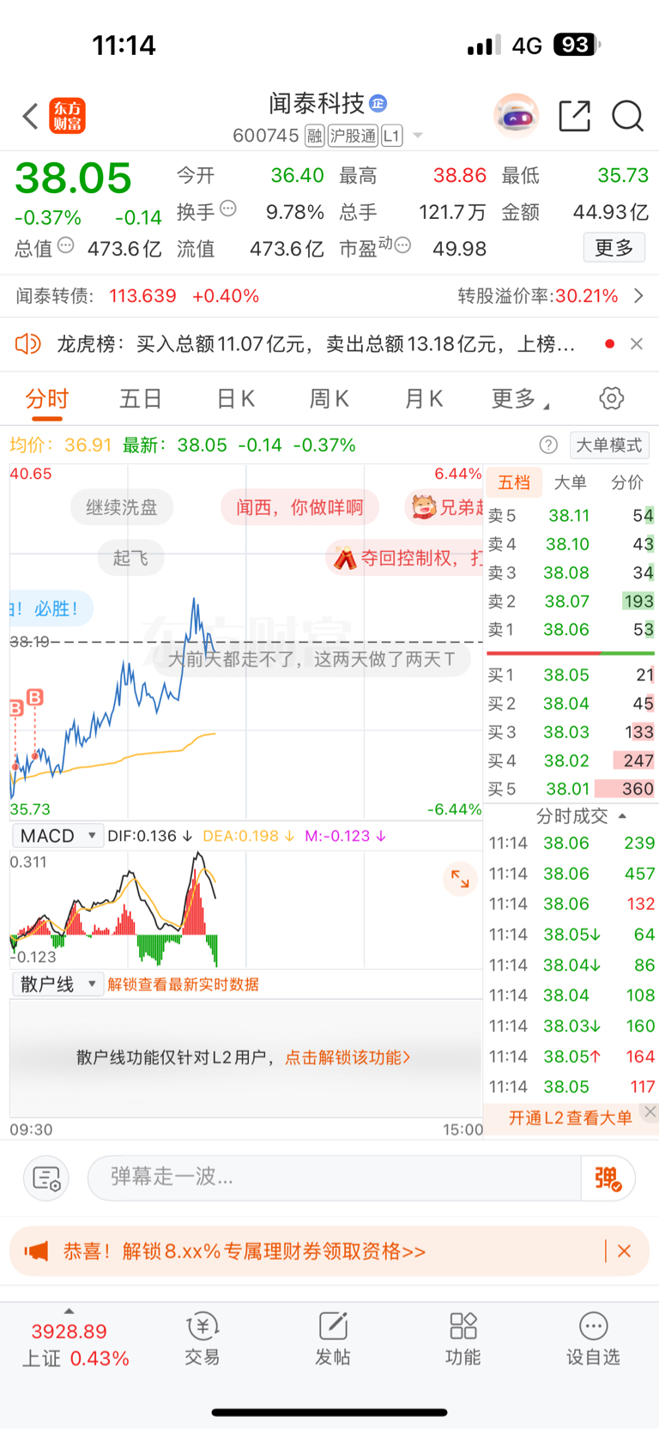Viewport: 659px width, 1429px height.
Task: Expand the MACD chart to fullscreen
Action: (460, 879)
